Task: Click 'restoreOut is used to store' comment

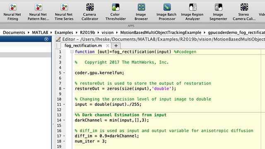Action: tap(143, 83)
